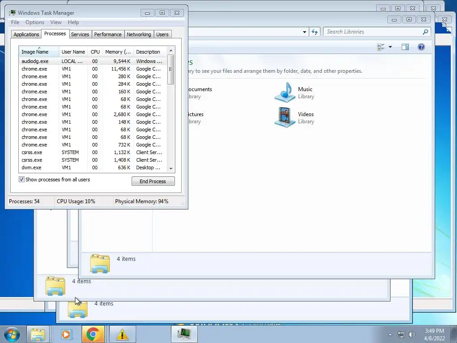Click the Task Manager title bar icon

point(12,13)
